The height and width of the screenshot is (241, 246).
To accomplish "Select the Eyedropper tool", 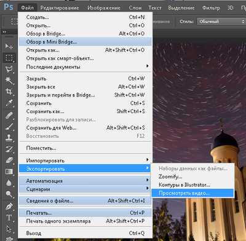I will pyautogui.click(x=9, y=103).
